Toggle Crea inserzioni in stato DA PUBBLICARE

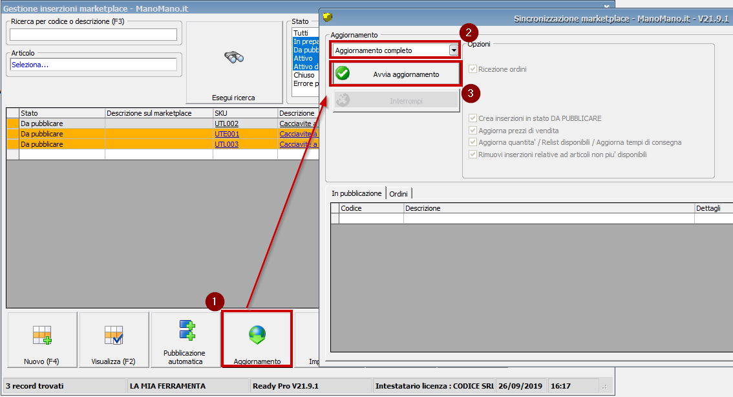[x=473, y=118]
